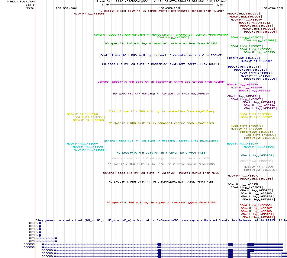Click the 132,885,000 position on chromosome ruler
The image size is (287, 258).
169,8
